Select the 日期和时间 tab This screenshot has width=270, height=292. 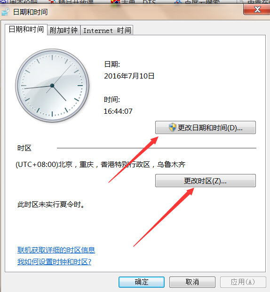coord(26,30)
